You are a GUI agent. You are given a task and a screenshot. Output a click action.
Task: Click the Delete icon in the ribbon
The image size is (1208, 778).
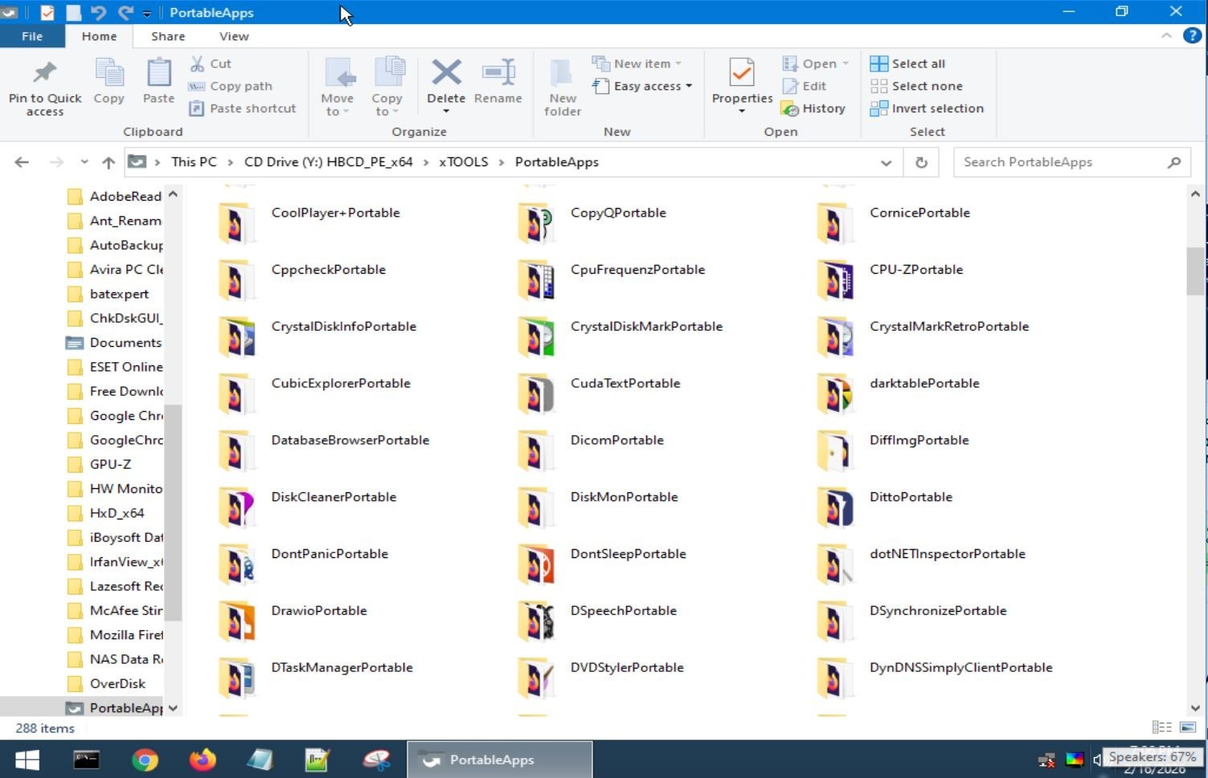click(x=446, y=73)
